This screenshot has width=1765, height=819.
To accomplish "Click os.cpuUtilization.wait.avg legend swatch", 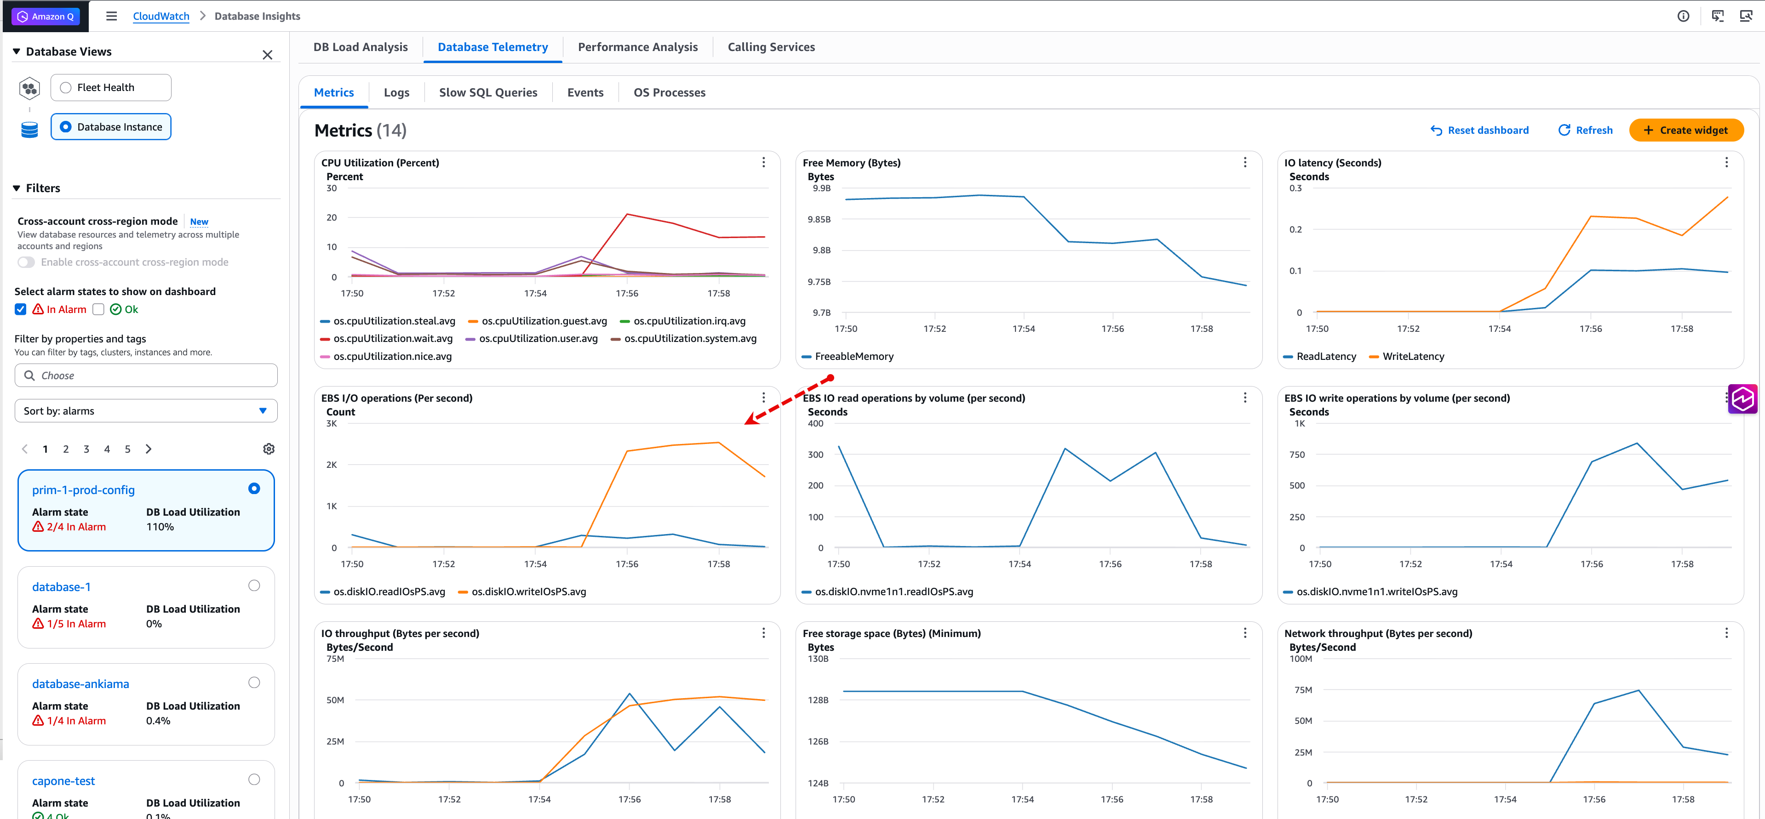I will point(326,339).
